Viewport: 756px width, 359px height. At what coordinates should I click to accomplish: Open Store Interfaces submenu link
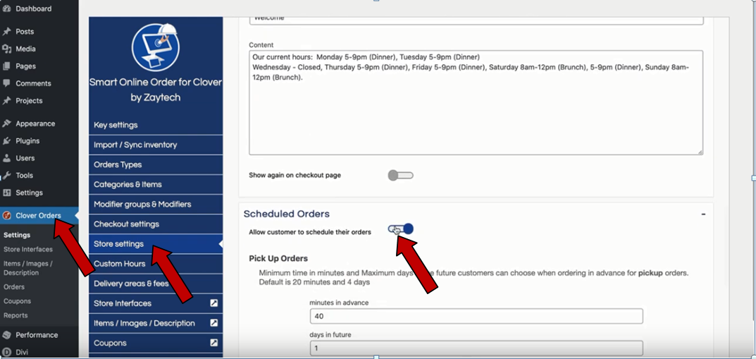pyautogui.click(x=28, y=250)
